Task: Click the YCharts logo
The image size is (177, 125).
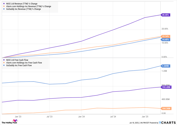Action: click(167, 123)
